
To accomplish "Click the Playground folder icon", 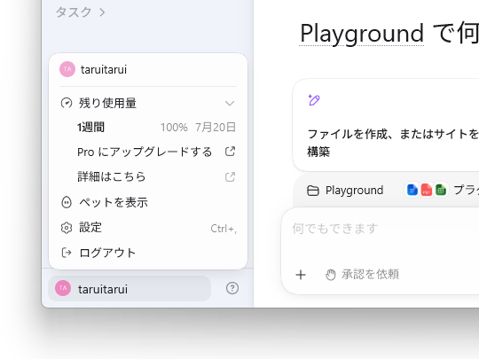I will pos(313,191).
